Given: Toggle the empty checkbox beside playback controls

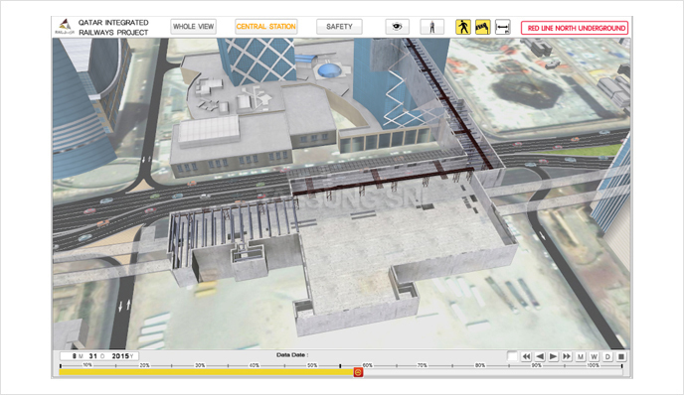Looking at the screenshot, I should [x=513, y=356].
